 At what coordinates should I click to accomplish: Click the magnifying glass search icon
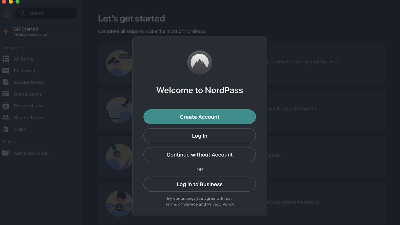[22, 13]
